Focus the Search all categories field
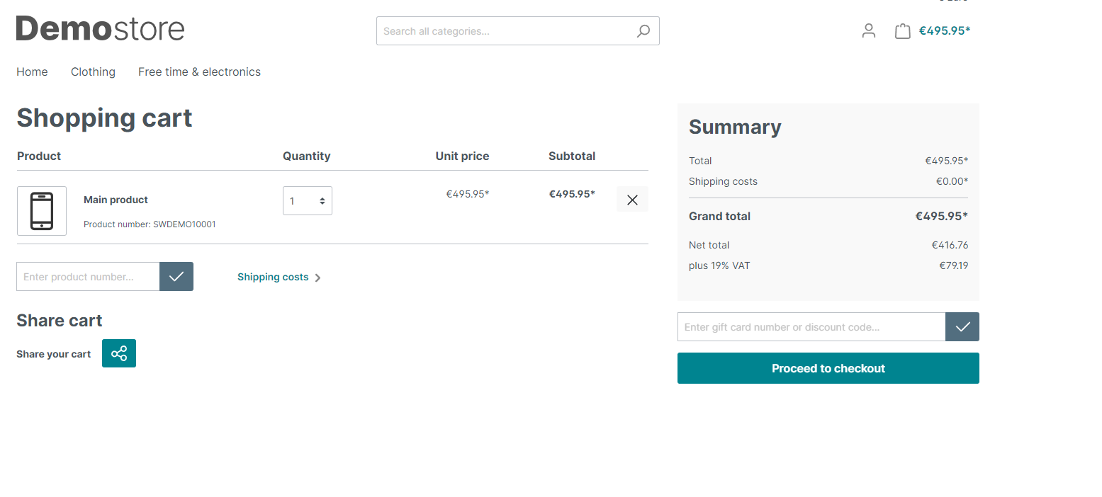 click(x=507, y=31)
